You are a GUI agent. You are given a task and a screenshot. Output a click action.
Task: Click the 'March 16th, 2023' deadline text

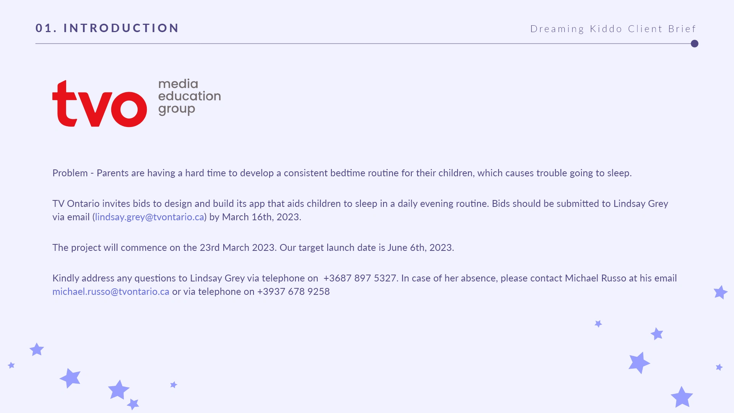(261, 217)
